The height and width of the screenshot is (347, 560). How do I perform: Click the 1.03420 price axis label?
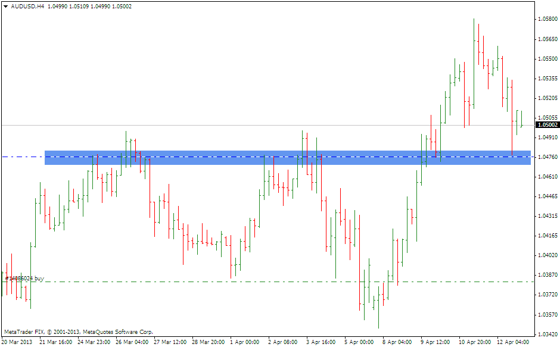pyautogui.click(x=547, y=333)
